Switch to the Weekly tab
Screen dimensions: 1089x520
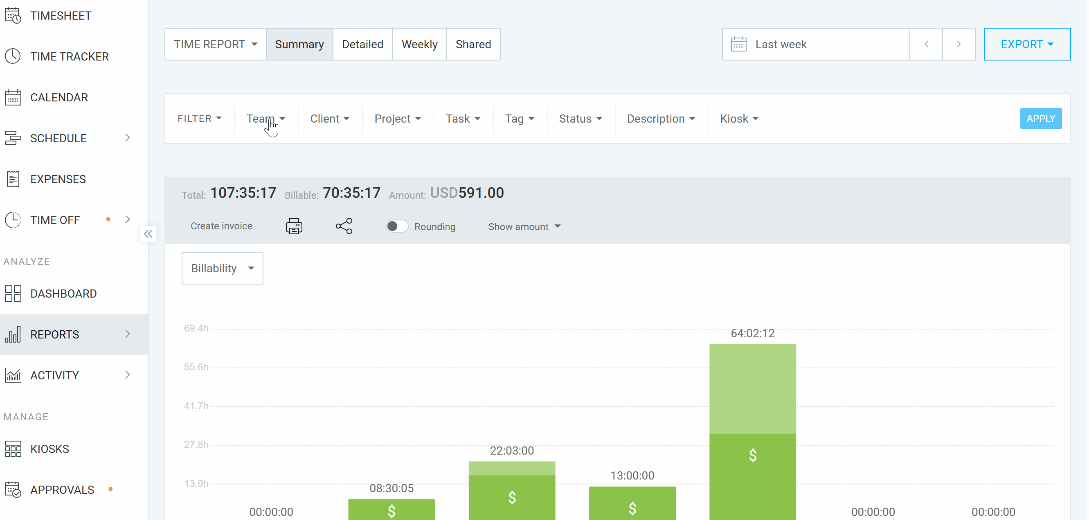pos(420,44)
